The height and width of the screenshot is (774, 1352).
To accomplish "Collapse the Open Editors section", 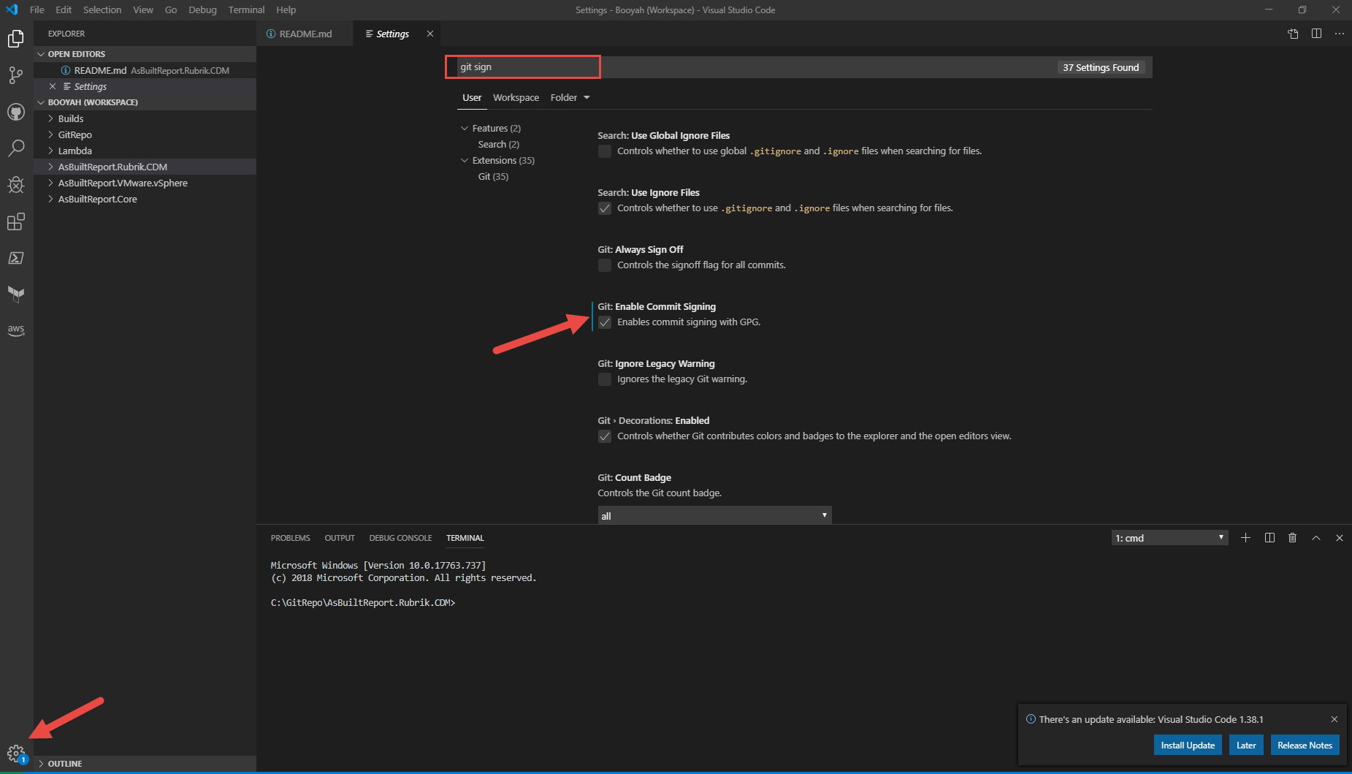I will (x=145, y=54).
